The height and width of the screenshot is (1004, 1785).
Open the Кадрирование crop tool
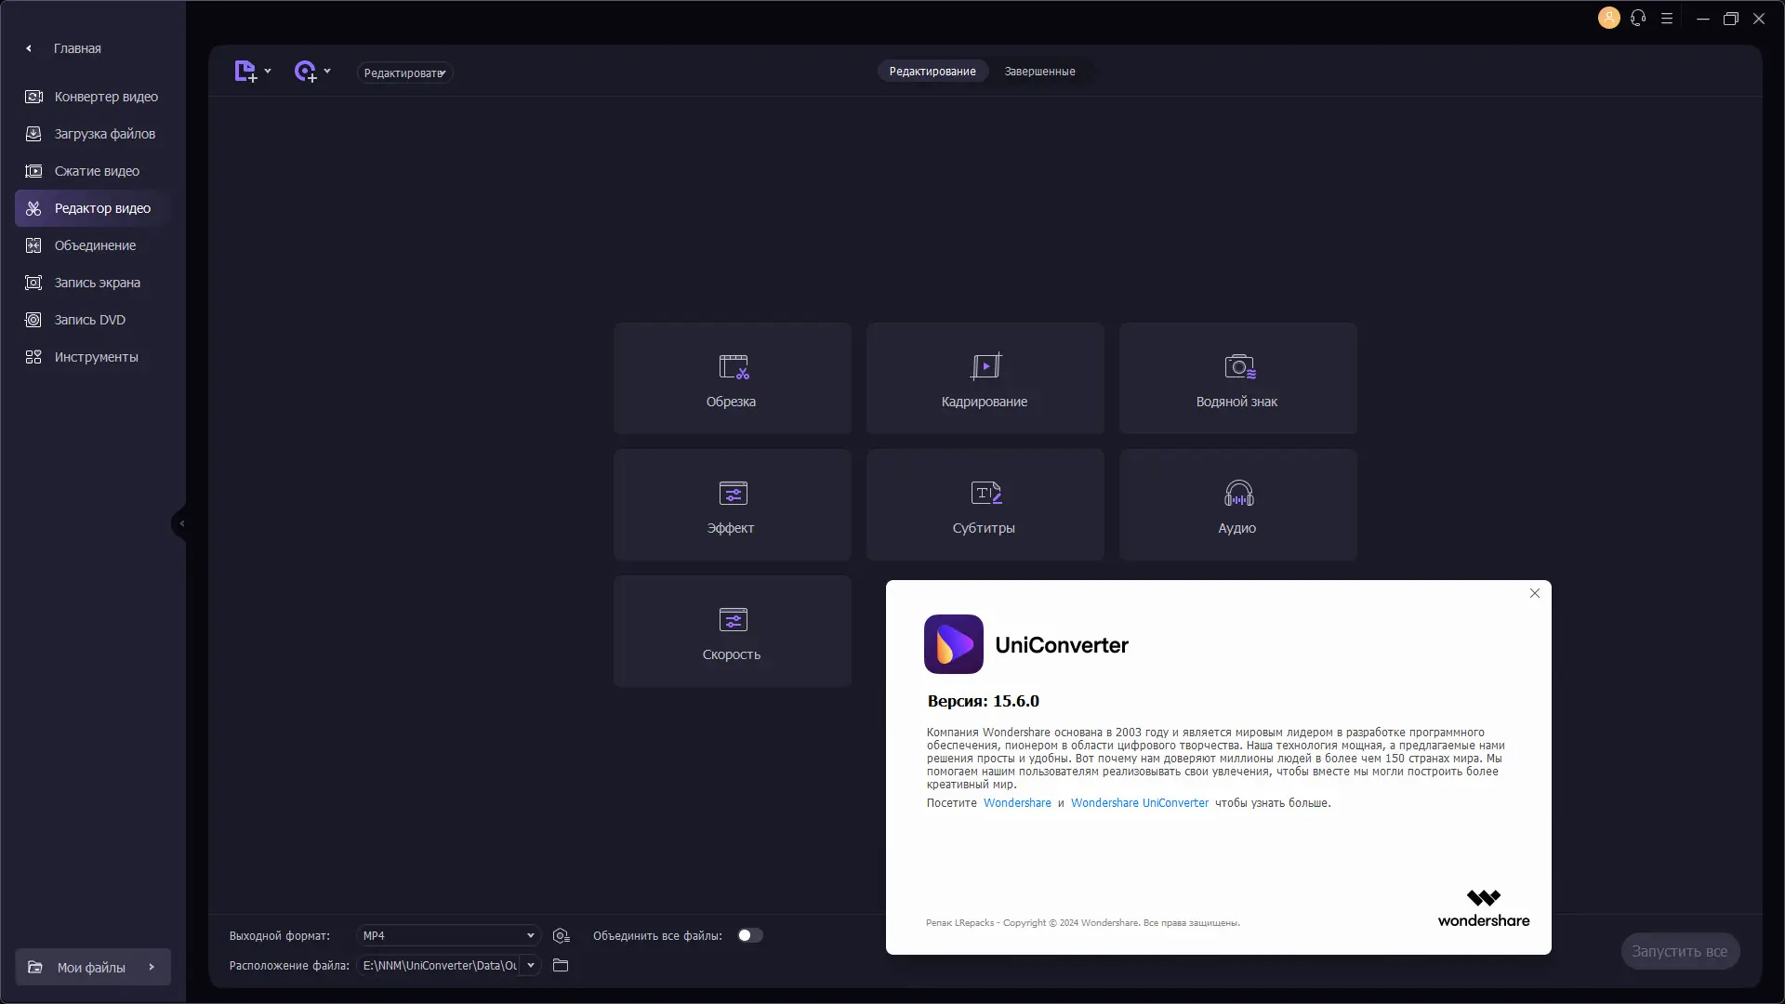pyautogui.click(x=985, y=378)
